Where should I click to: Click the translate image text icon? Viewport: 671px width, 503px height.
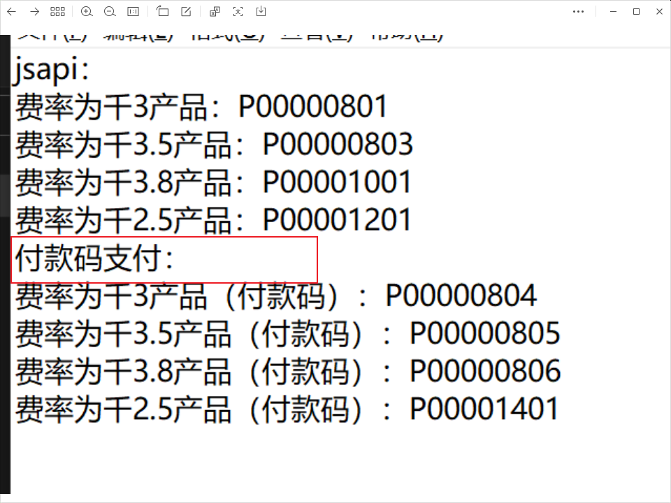(215, 11)
